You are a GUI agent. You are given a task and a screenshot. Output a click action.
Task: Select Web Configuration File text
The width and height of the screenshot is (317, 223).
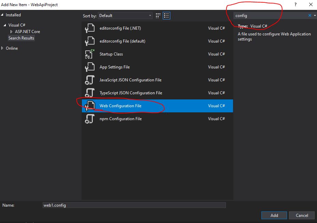[x=120, y=106]
